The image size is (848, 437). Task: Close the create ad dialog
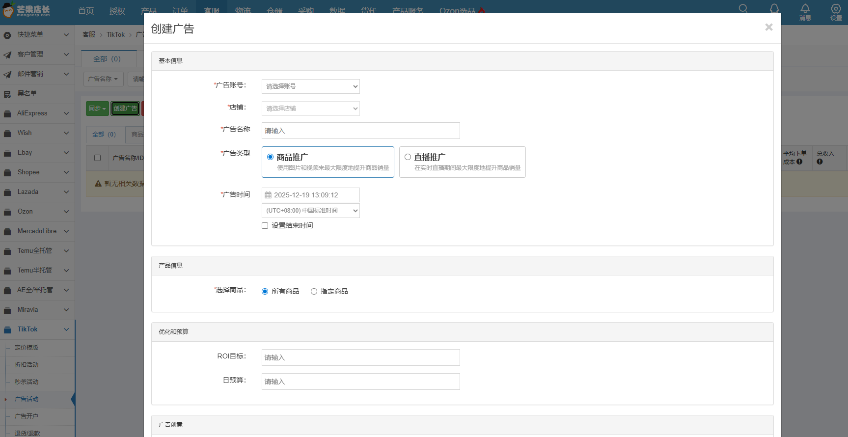(x=768, y=27)
